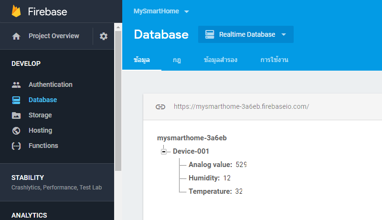Screen dimensions: 382x220
Task: Click the Firebase flame logo
Action: 16,11
